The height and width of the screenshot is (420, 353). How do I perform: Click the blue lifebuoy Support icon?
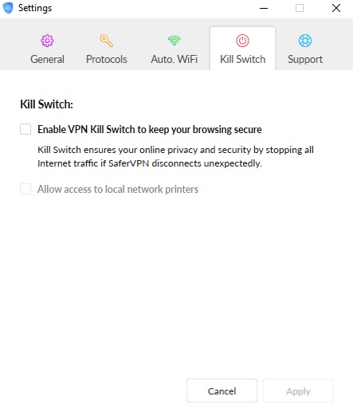pyautogui.click(x=305, y=41)
